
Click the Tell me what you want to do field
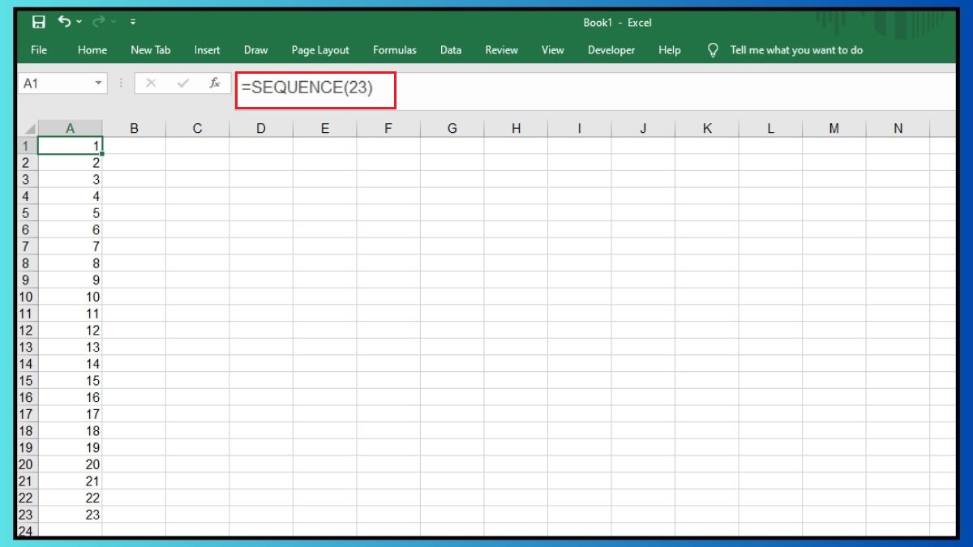(795, 49)
